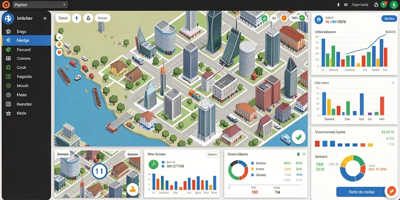Close the sidebar with the X icon

click(x=45, y=18)
